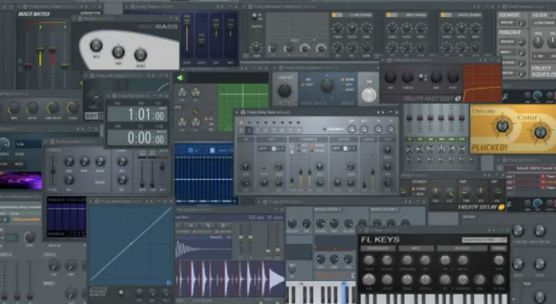The height and width of the screenshot is (304, 556).
Task: Click the Decay knob in Plucked!
Action: [502, 126]
